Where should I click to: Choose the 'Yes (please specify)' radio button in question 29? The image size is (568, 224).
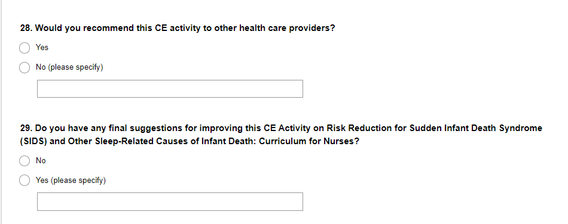[25, 181]
